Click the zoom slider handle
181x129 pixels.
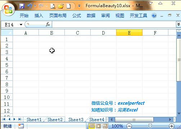(150, 126)
